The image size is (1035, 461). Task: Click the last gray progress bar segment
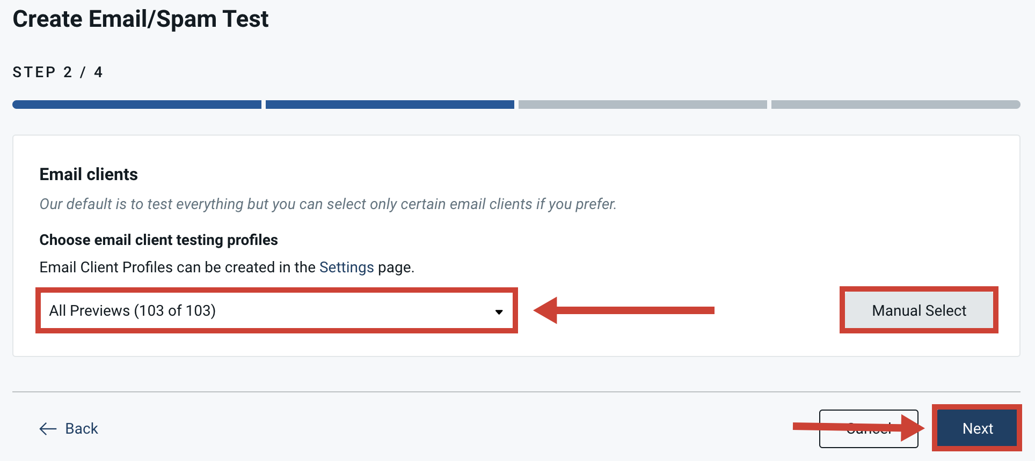pos(895,105)
